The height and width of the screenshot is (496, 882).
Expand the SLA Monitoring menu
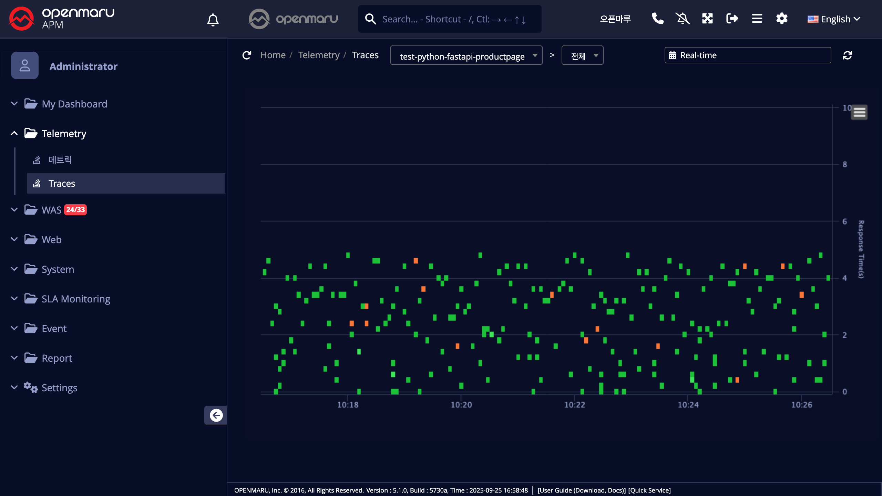pos(76,299)
